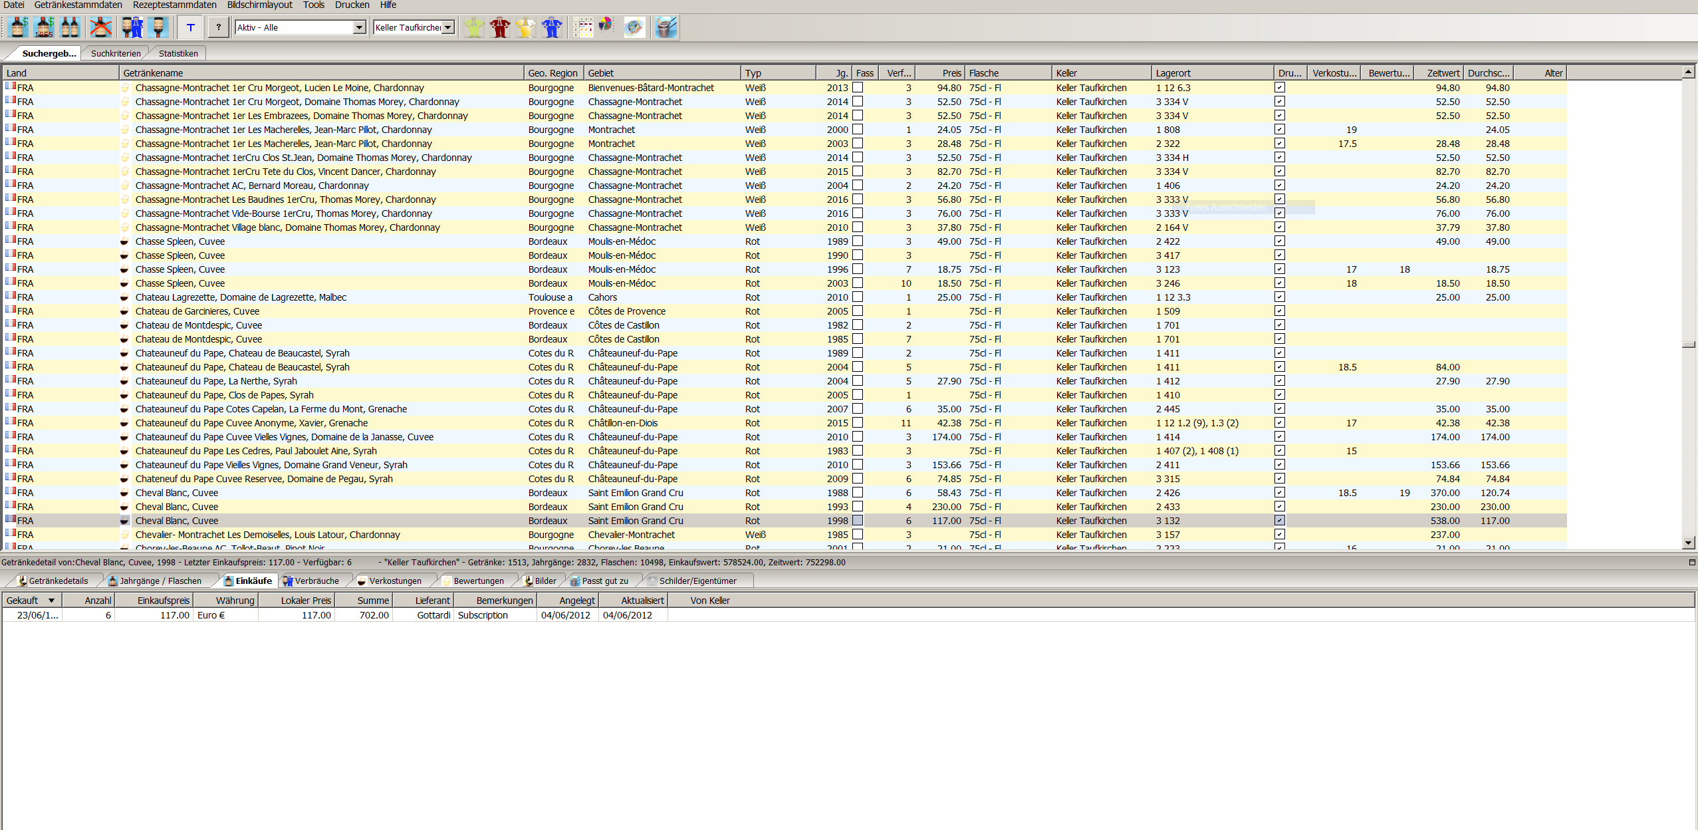
Task: Click the blue T toolbar button
Action: [x=191, y=27]
